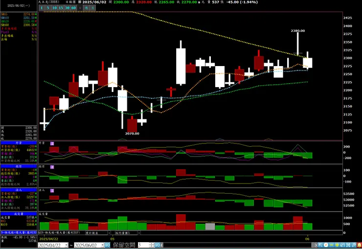
Task: Click the SMA10 legend entry
Action: click(19, 18)
